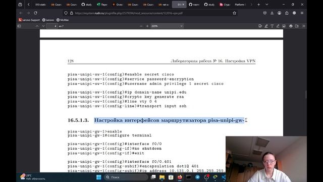The width and height of the screenshot is (323, 182).
Task: Expand more PDF tools chevron menu
Action: [303, 26]
